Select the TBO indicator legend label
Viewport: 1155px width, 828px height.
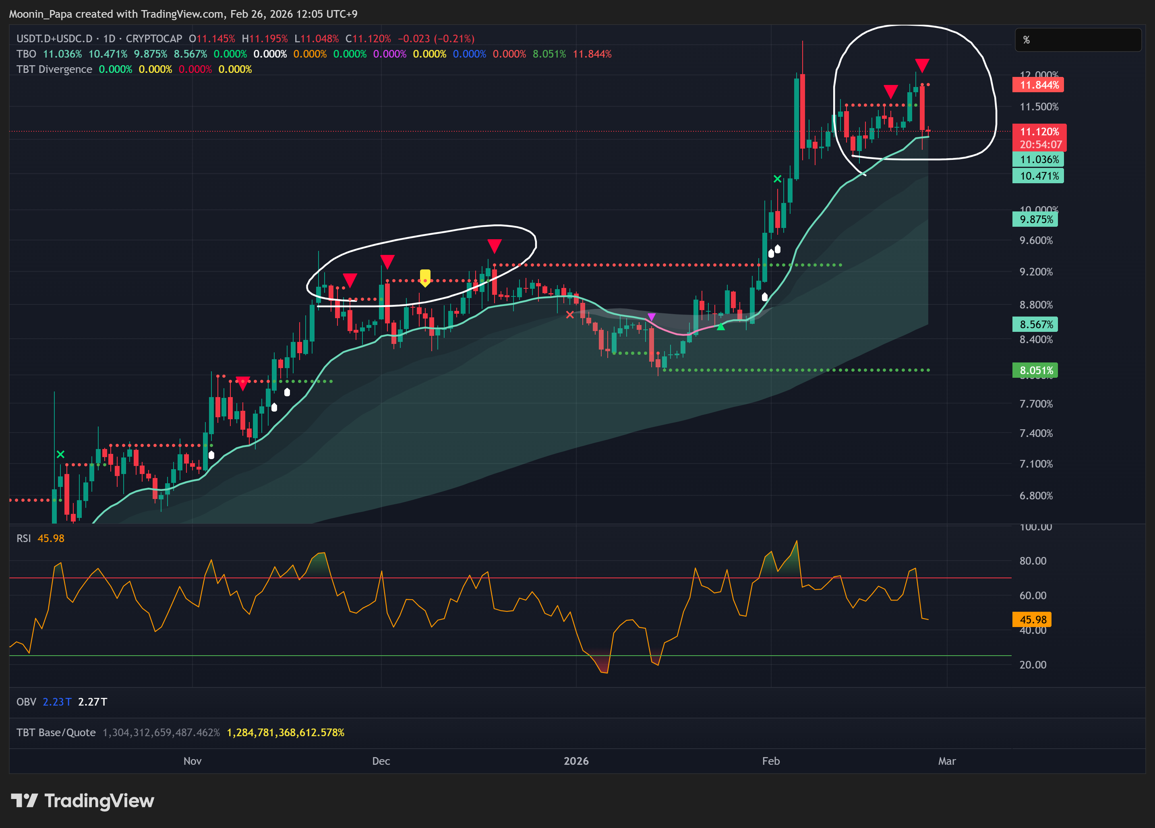pos(26,54)
